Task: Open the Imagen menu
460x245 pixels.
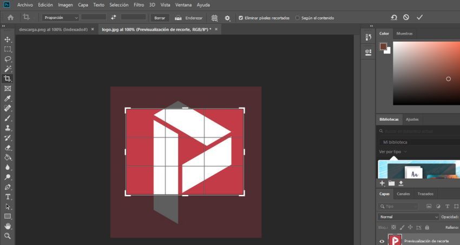Action: pyautogui.click(x=65, y=5)
